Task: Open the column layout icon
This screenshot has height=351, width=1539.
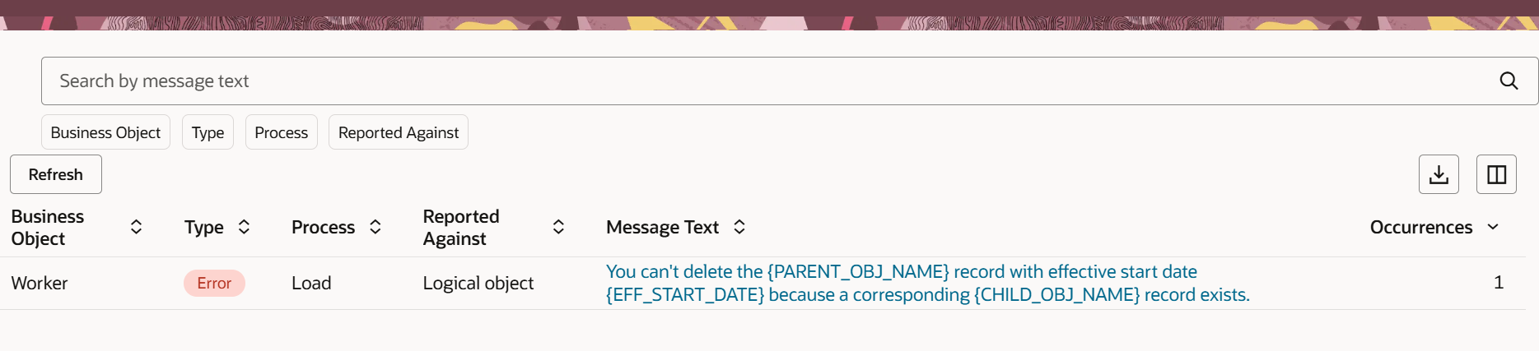Action: click(1496, 174)
